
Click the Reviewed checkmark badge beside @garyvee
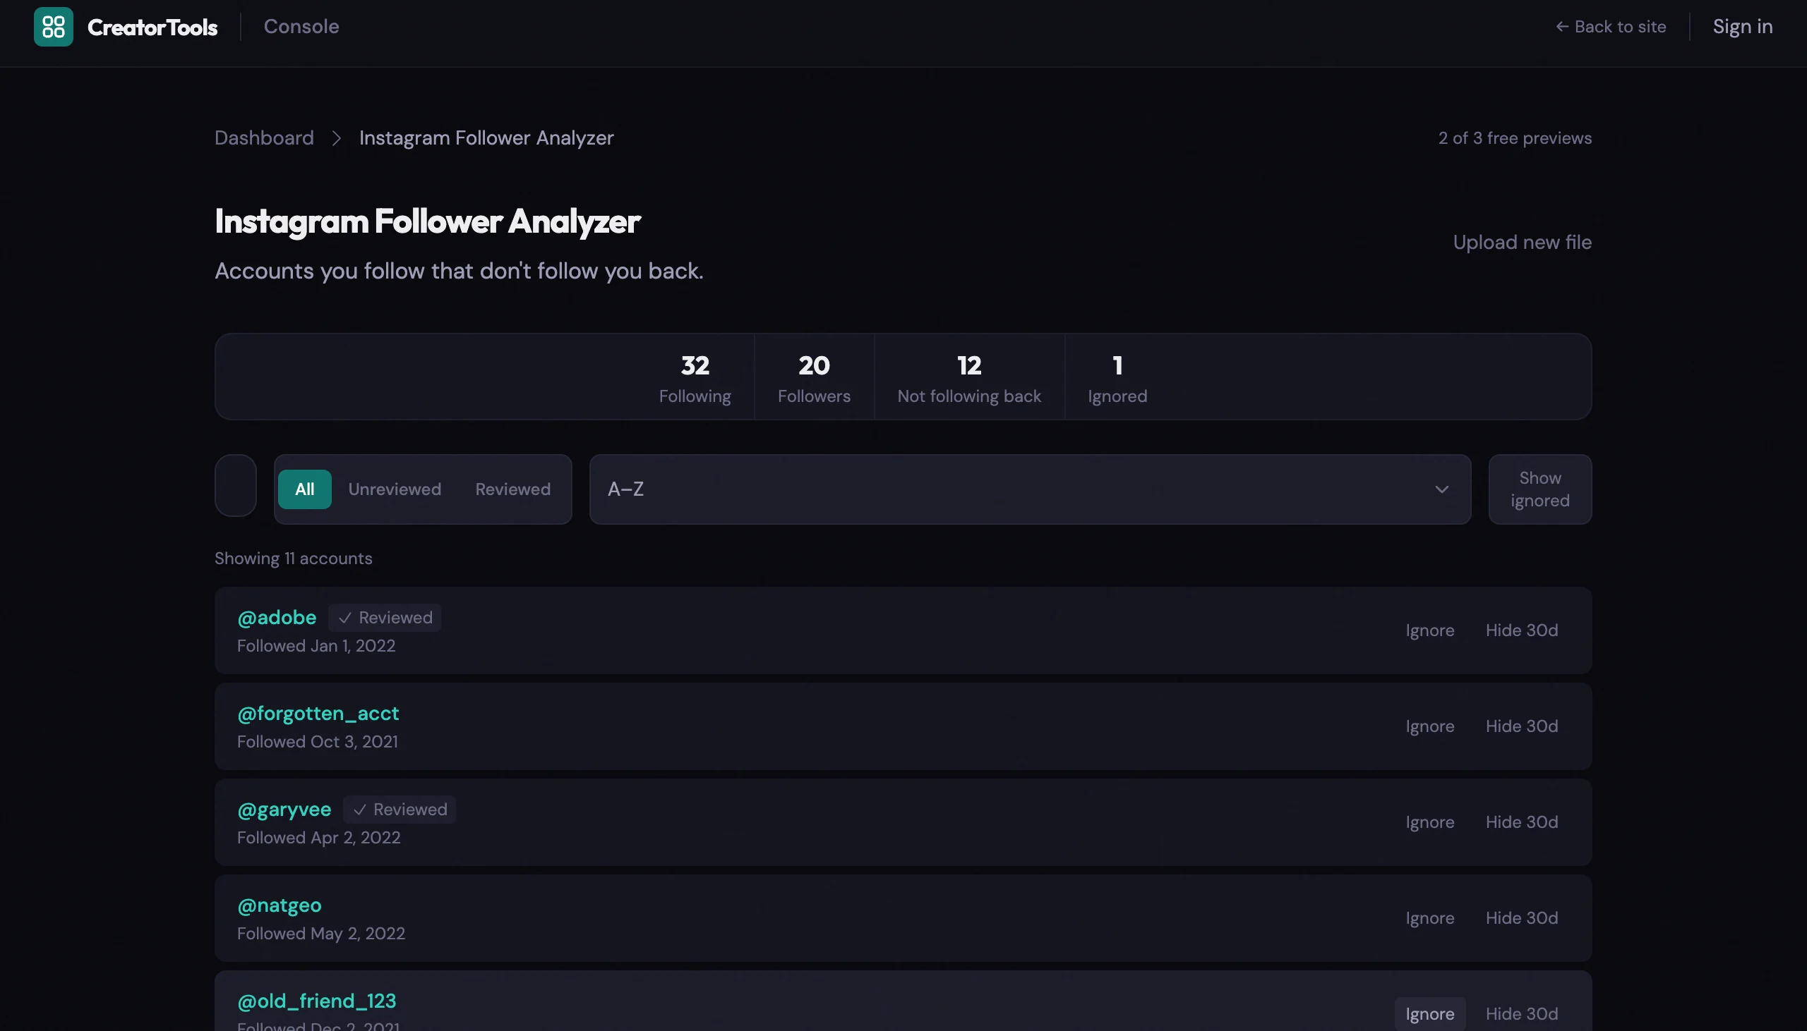click(399, 809)
